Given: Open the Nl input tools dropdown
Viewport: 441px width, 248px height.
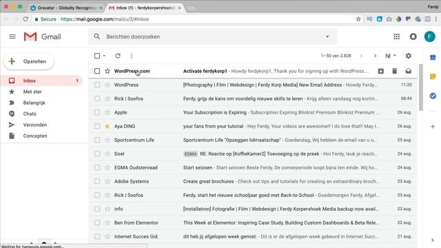Looking at the screenshot, I should coord(391,56).
